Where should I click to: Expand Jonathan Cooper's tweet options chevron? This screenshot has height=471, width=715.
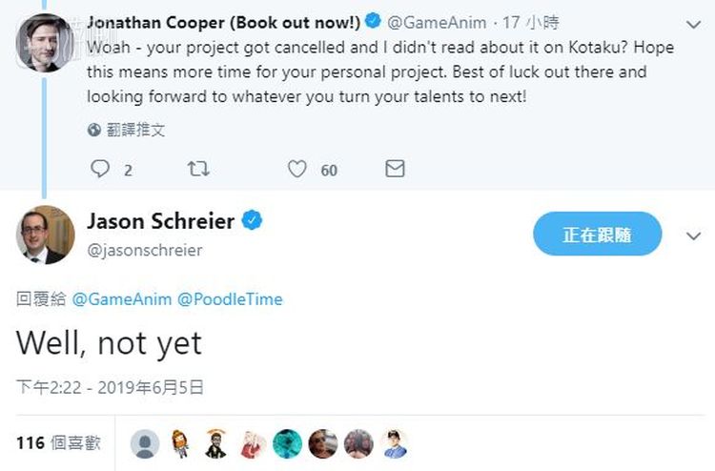click(x=693, y=23)
